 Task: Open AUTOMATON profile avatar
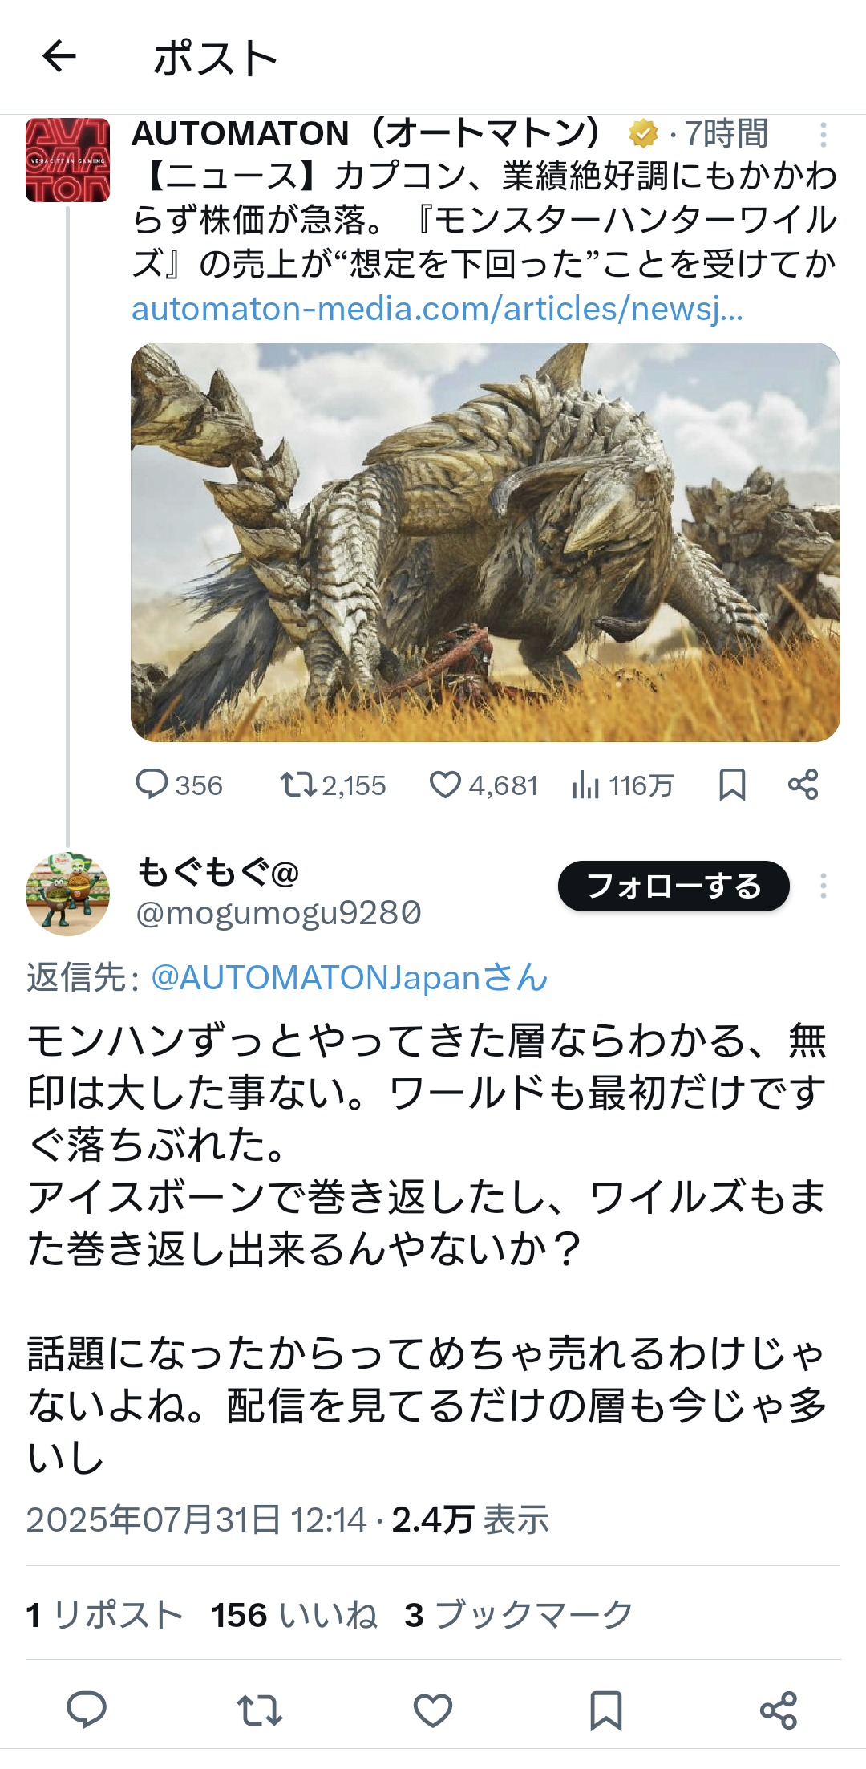pyautogui.click(x=67, y=160)
